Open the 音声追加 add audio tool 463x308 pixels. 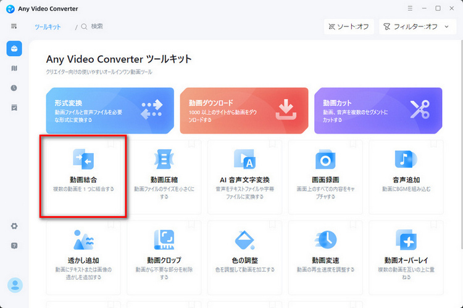pyautogui.click(x=406, y=177)
